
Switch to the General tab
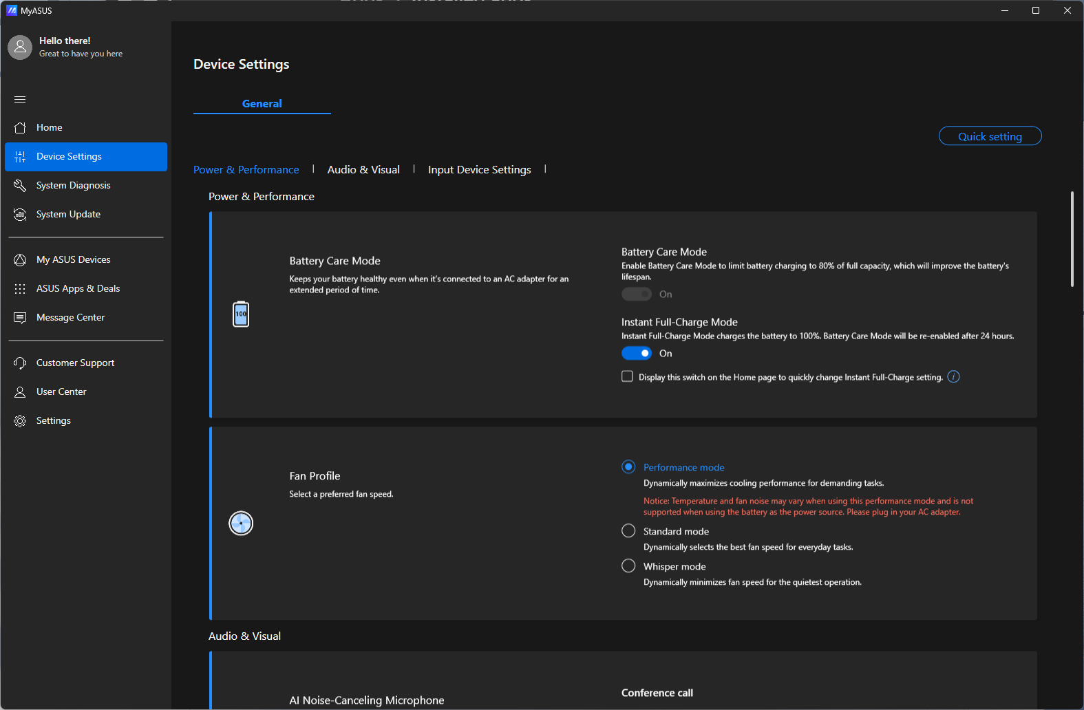262,104
